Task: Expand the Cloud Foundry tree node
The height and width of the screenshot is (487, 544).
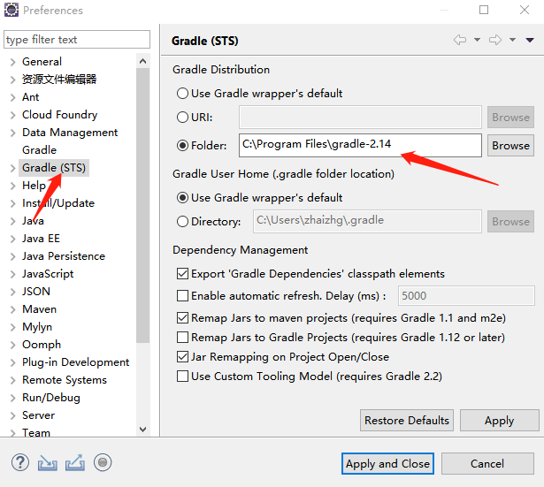Action: tap(13, 115)
